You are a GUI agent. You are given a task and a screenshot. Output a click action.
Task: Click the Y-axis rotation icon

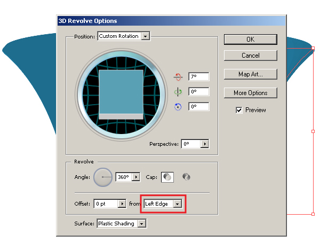[178, 92]
